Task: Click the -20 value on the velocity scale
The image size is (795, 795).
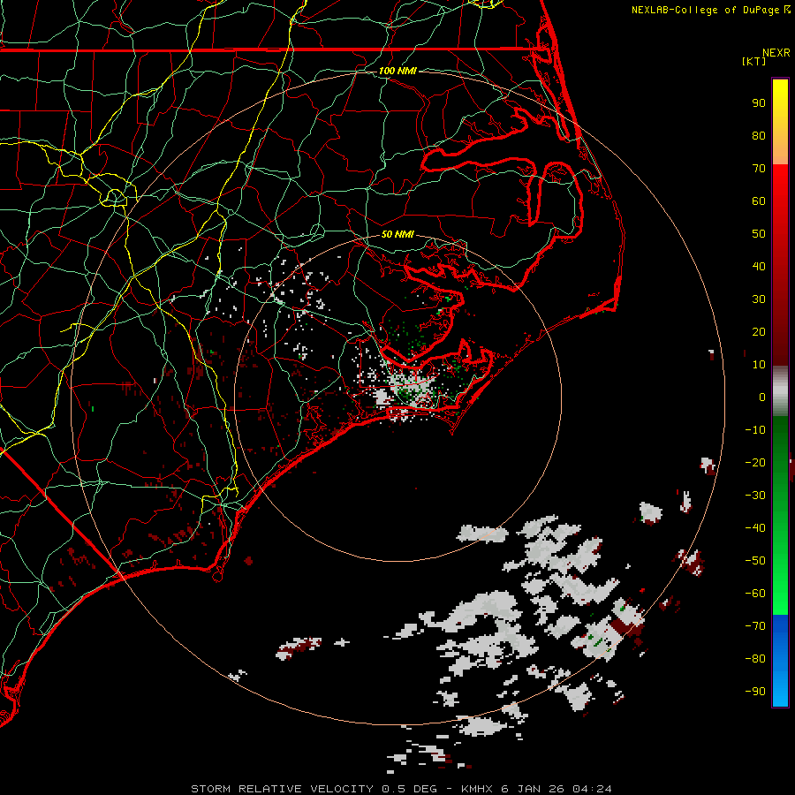Action: (x=755, y=462)
